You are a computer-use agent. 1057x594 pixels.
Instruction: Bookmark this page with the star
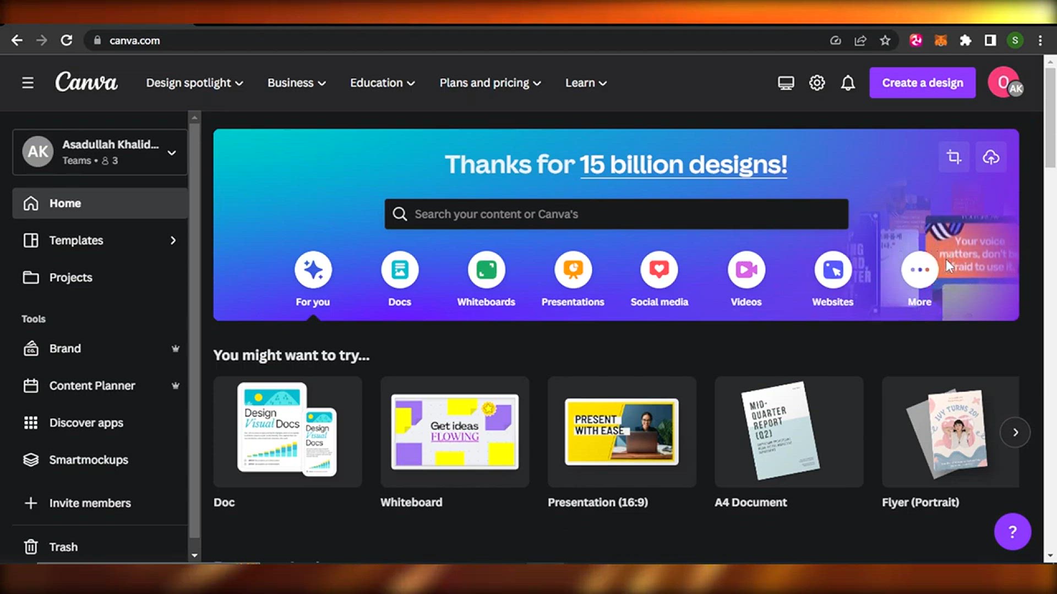(x=885, y=40)
